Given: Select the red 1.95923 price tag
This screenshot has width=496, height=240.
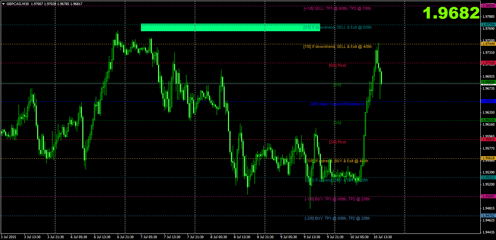Looking at the screenshot, I should (488, 139).
